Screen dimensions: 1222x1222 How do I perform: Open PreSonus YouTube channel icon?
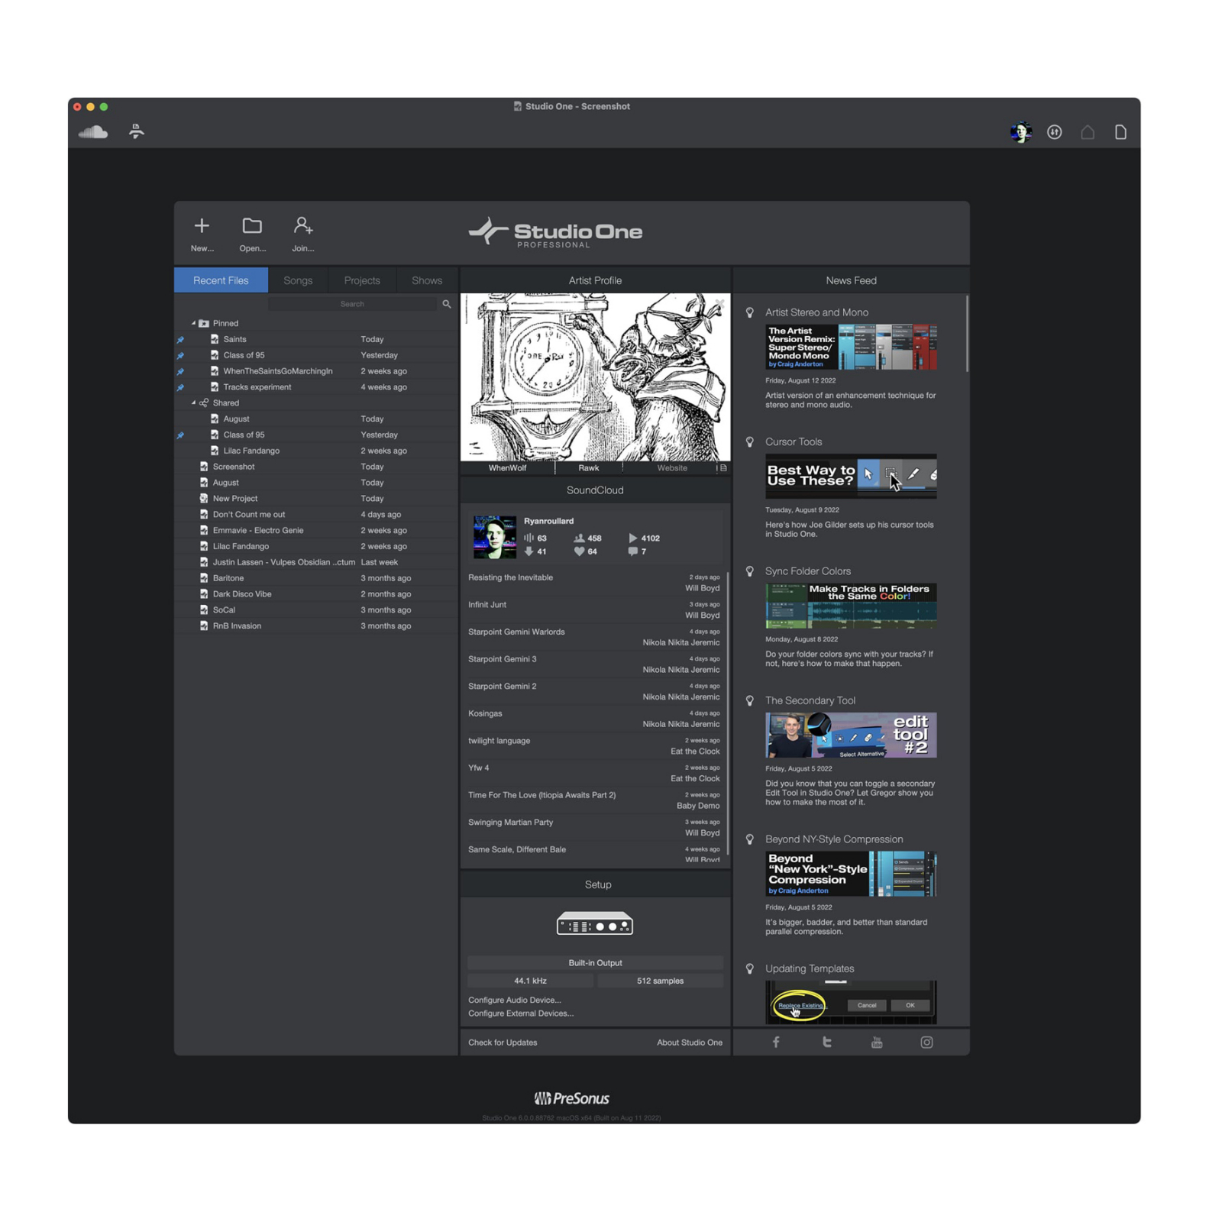tap(877, 1042)
